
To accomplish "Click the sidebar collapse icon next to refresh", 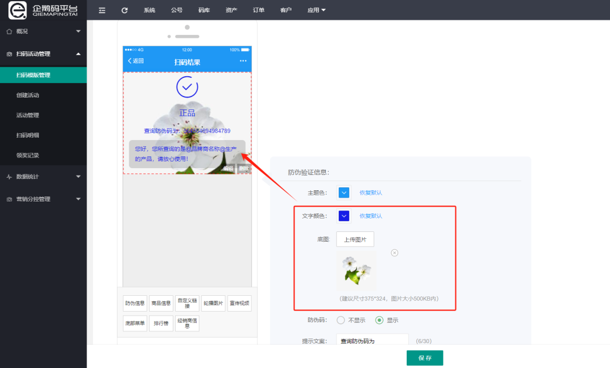I will tap(102, 10).
